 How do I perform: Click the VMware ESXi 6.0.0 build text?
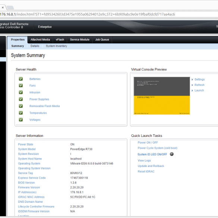92,164
